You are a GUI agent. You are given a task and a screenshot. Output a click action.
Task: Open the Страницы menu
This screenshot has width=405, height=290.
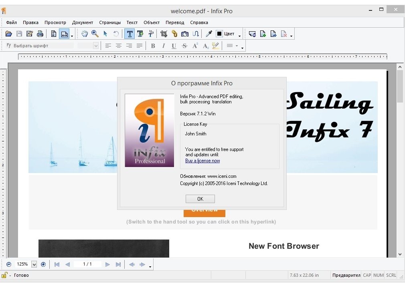point(110,22)
